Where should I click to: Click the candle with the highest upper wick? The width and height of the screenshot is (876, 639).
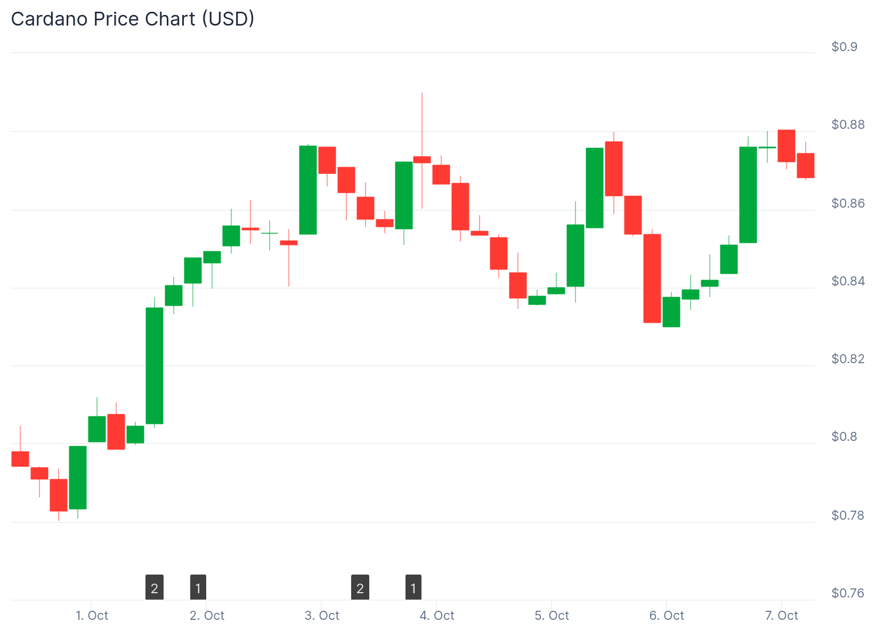point(422,159)
